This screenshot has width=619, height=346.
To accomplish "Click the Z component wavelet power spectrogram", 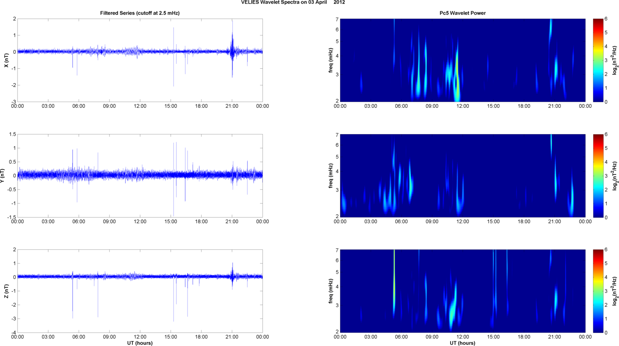I will pos(462,291).
